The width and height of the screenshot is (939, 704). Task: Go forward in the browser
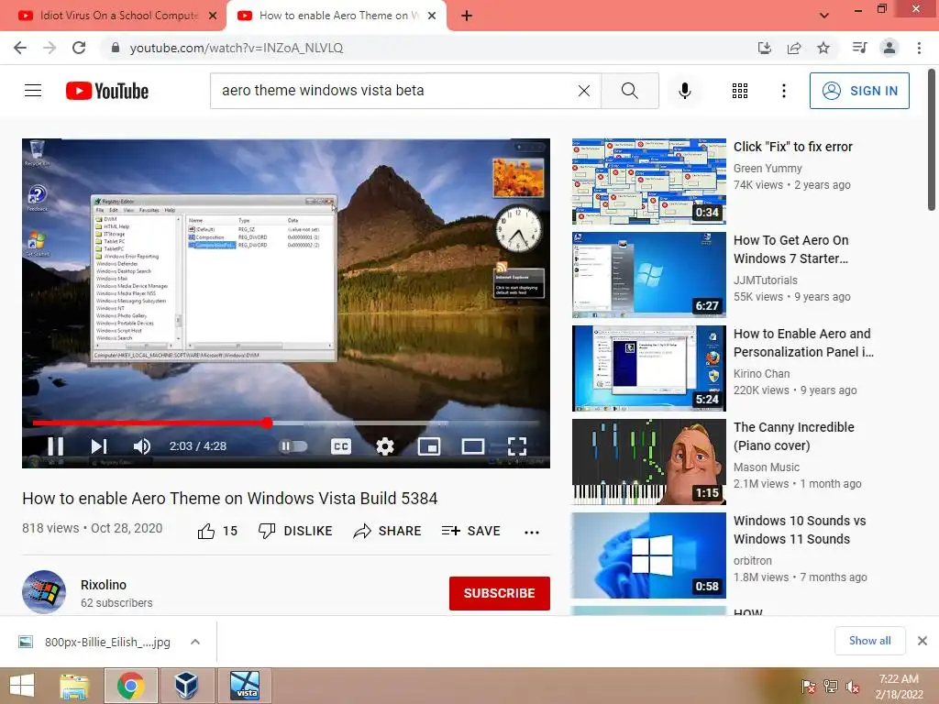coord(50,48)
